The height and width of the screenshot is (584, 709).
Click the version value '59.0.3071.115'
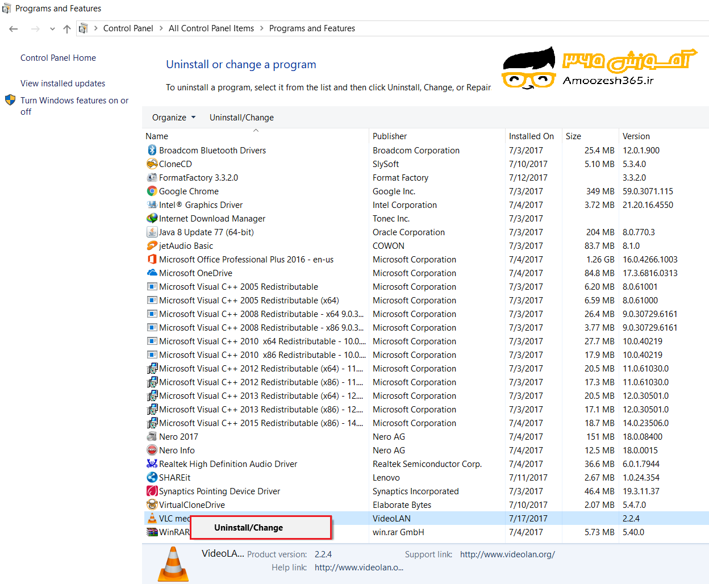(x=648, y=191)
